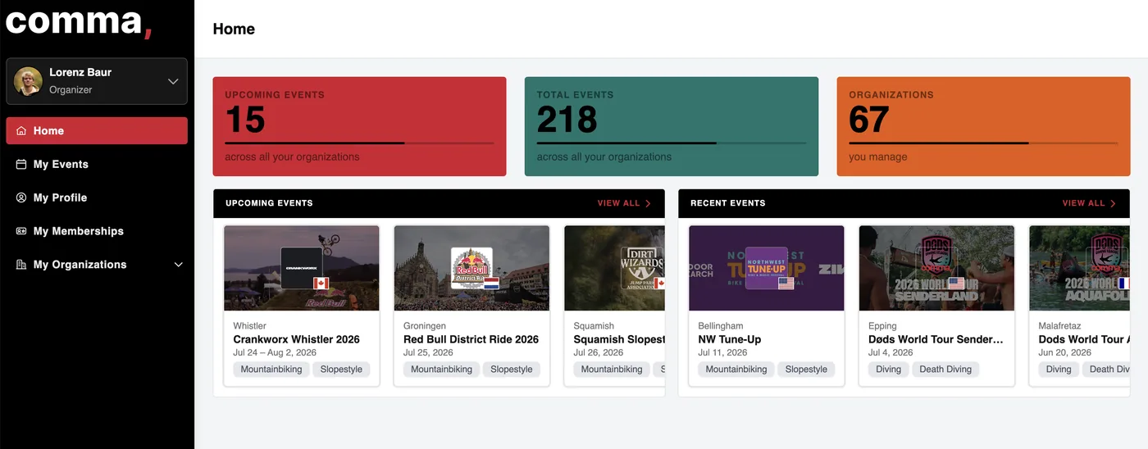The width and height of the screenshot is (1148, 449).
Task: Open the Lorenz Baur account dropdown
Action: point(97,81)
